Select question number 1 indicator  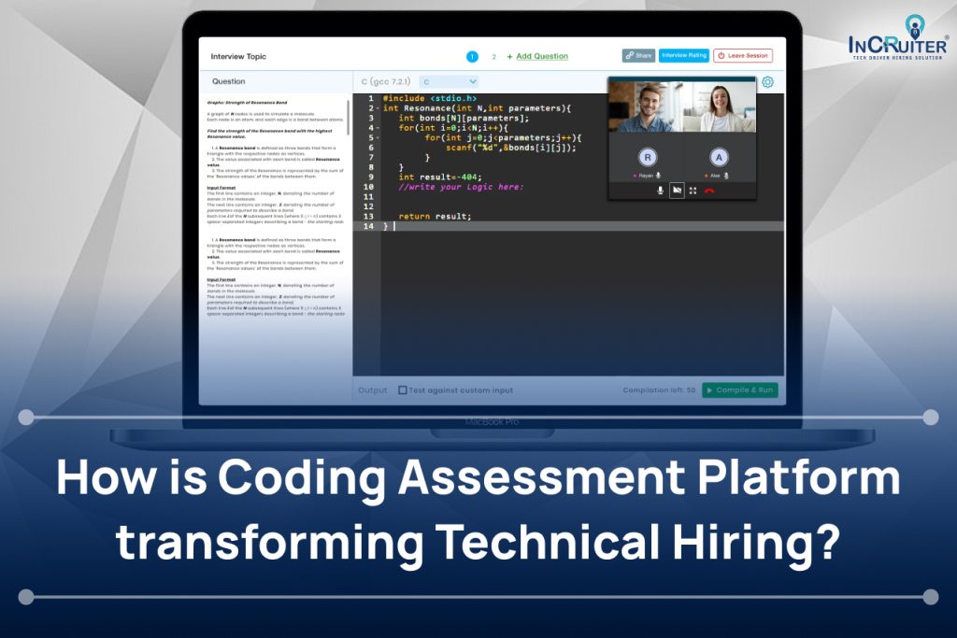[472, 56]
